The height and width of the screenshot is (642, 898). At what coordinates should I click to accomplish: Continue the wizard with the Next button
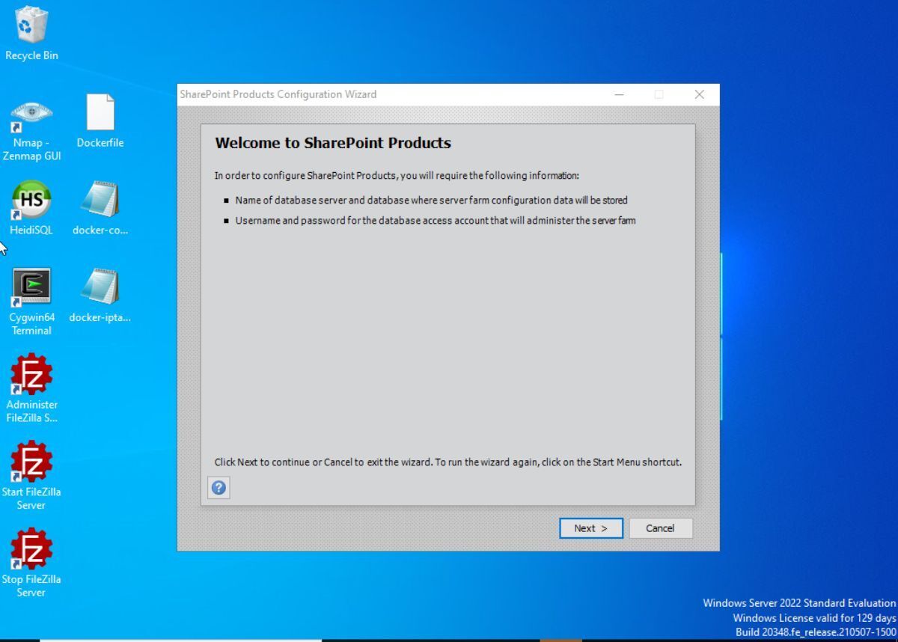pos(591,528)
